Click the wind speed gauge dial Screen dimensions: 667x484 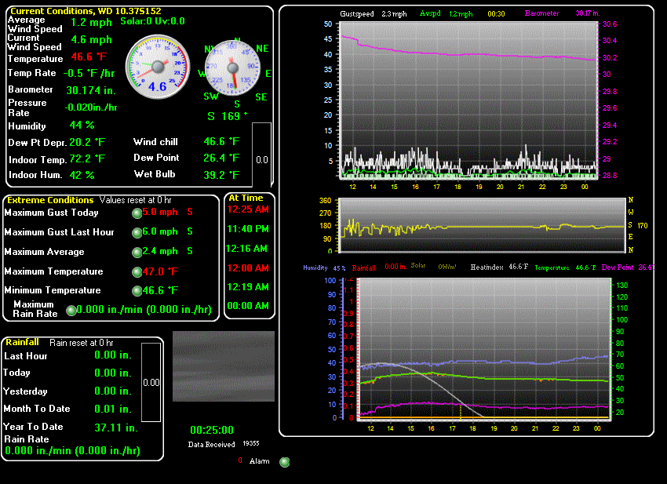158,66
